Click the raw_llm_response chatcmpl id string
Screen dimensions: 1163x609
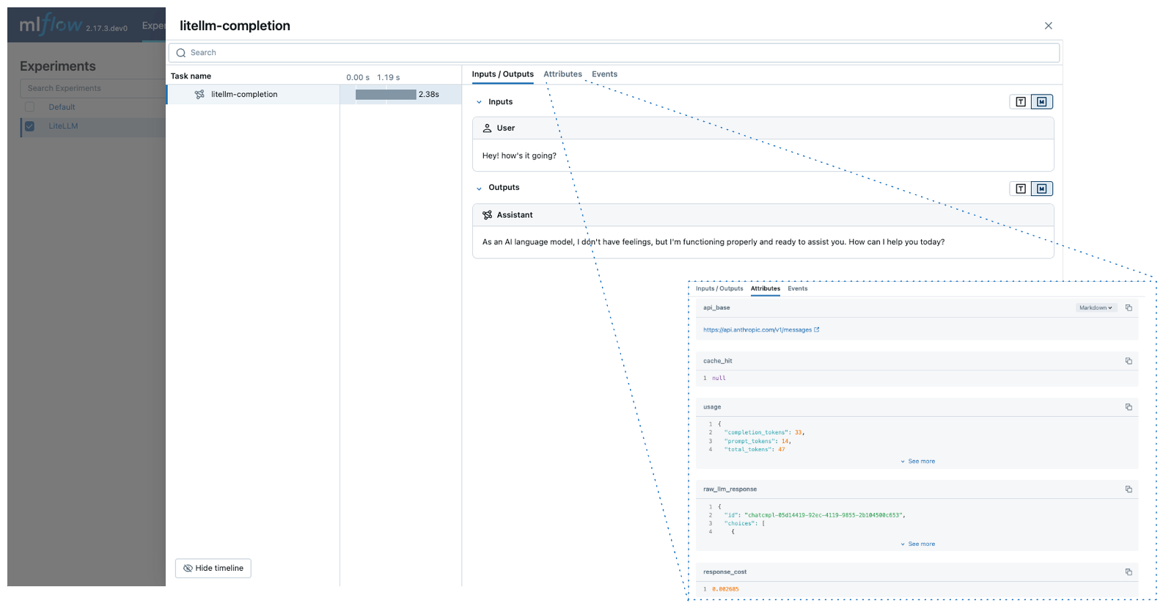pyautogui.click(x=823, y=516)
